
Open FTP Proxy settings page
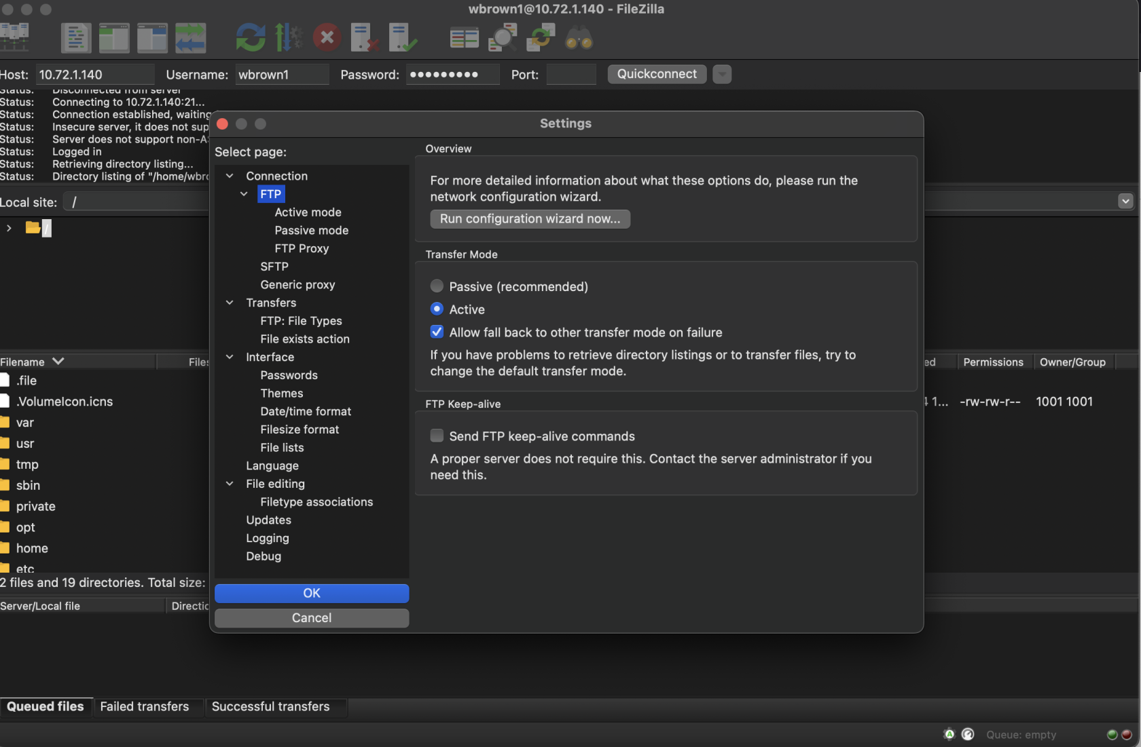[302, 248]
